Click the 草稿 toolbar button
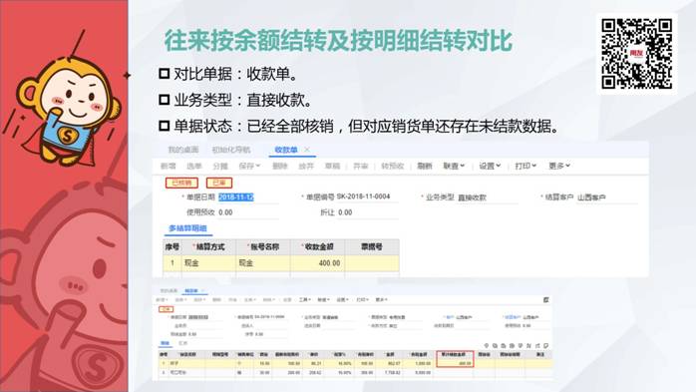This screenshot has width=696, height=392. 332,166
